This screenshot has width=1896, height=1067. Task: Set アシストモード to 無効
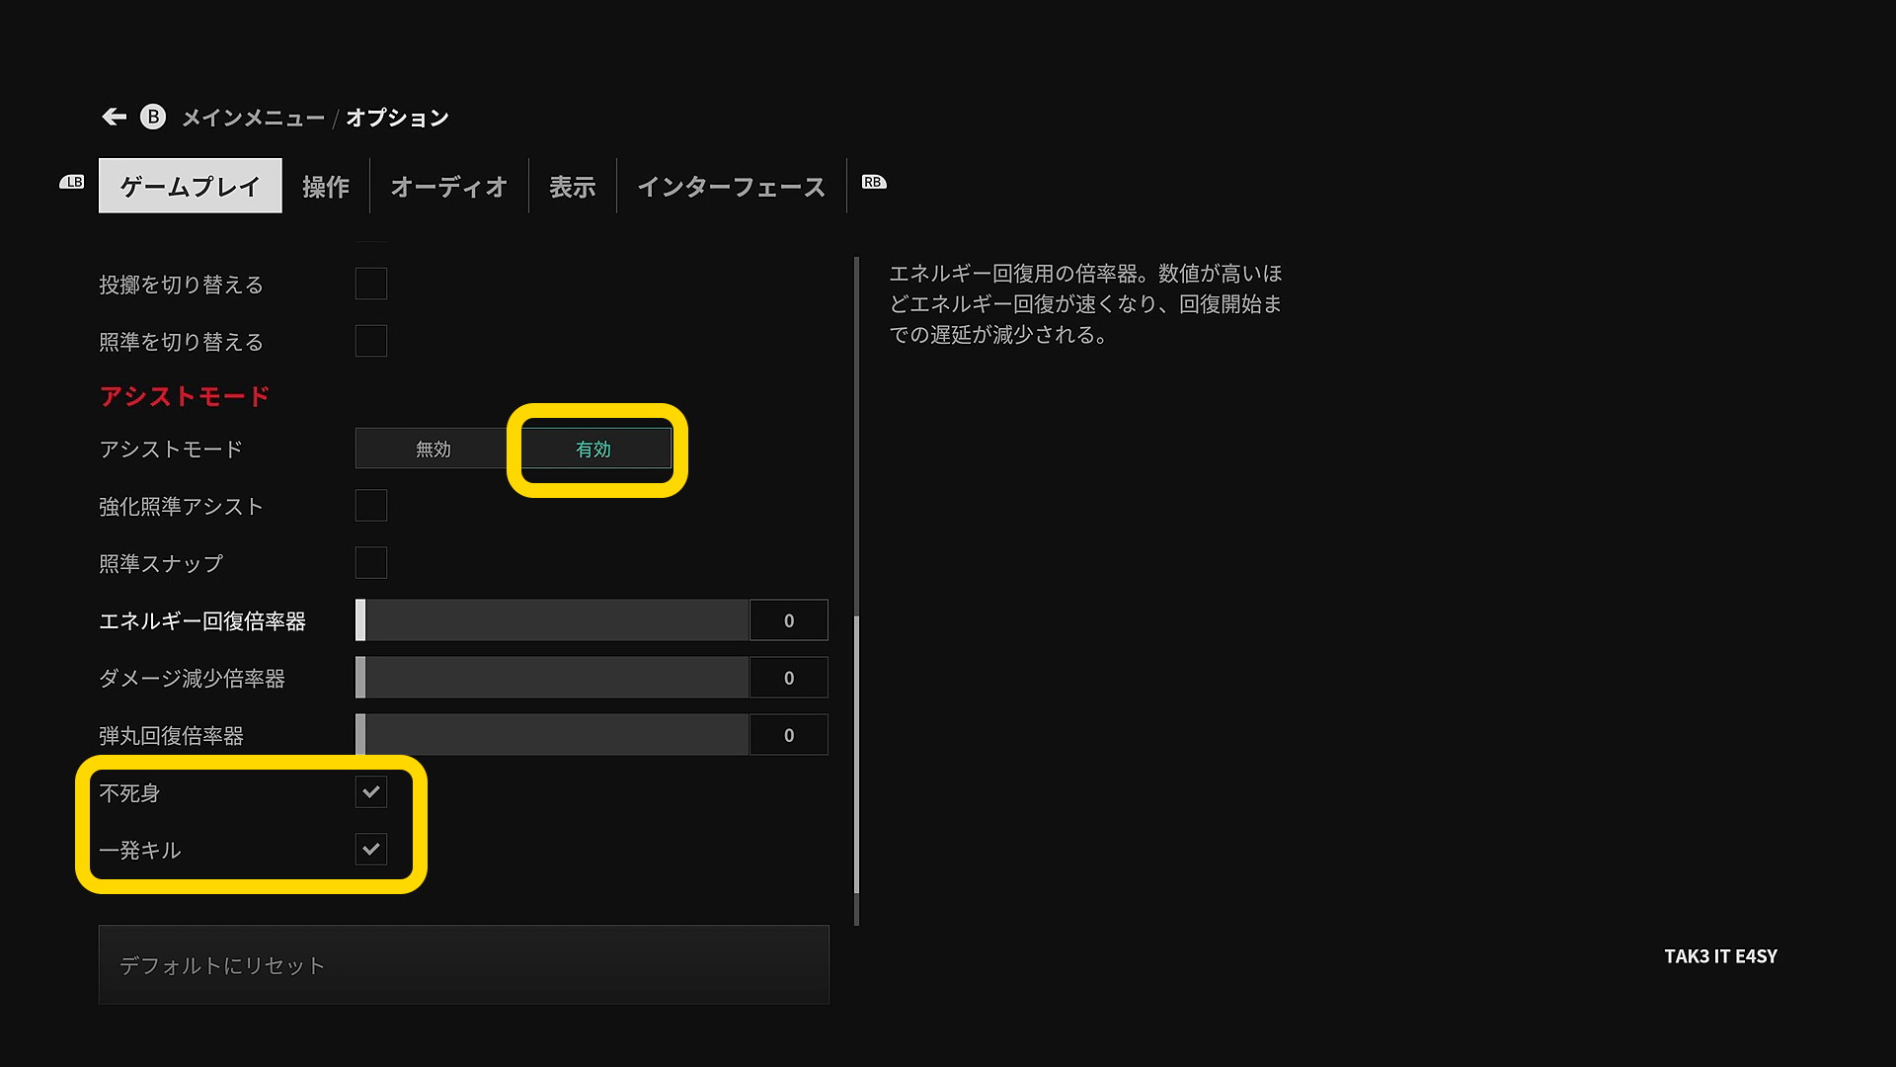pyautogui.click(x=433, y=449)
